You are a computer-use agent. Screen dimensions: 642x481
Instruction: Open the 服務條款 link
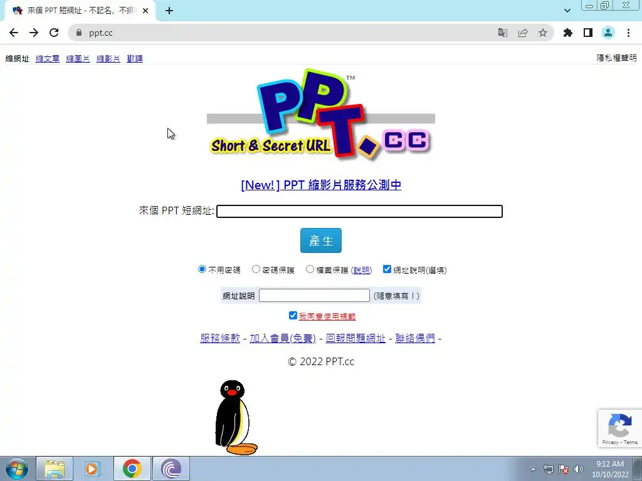[x=220, y=338]
